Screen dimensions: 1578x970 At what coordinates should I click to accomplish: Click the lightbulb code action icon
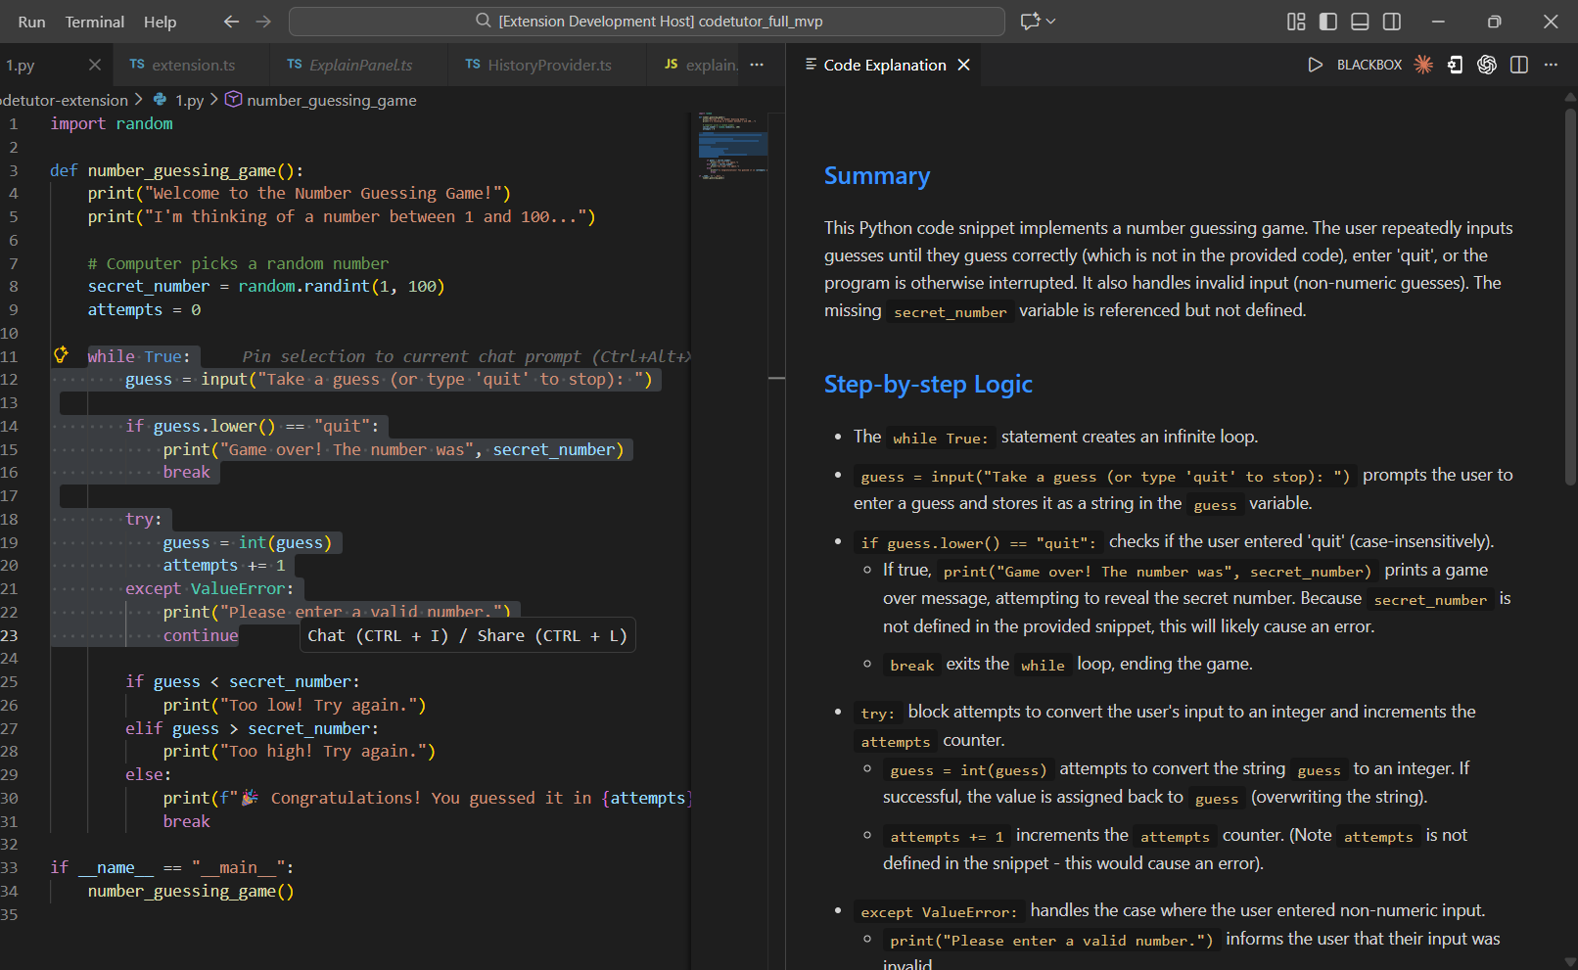61,354
